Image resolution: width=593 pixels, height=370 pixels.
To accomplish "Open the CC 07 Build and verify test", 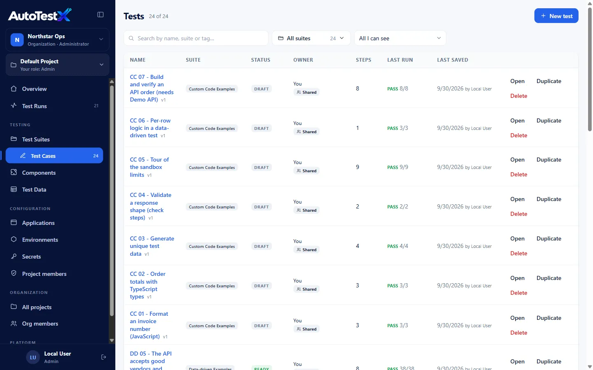I will tap(517, 81).
